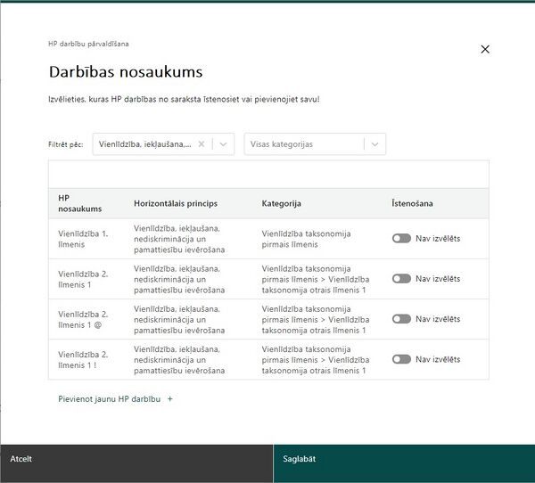Toggle Īstenošana for Vienlīdzība 1. līmenis
Image resolution: width=535 pixels, height=483 pixels.
click(401, 238)
